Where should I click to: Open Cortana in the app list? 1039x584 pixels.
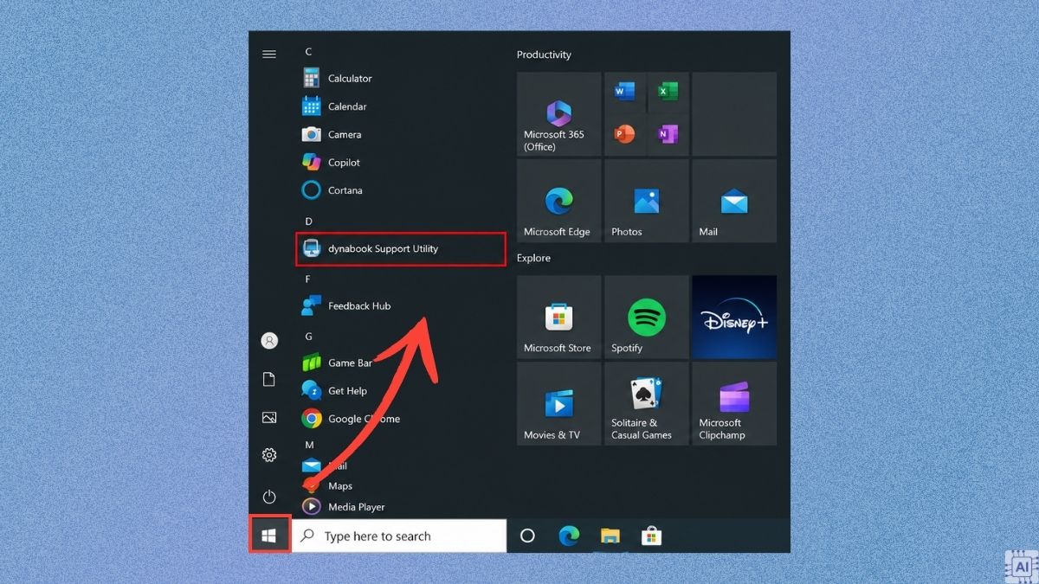(400, 189)
